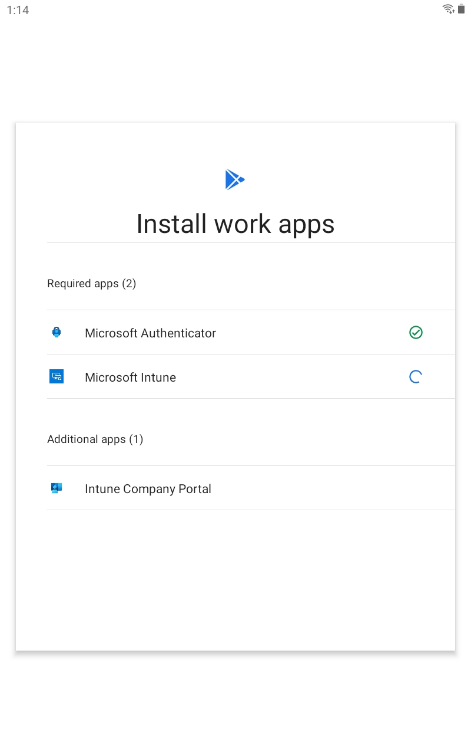Open the Microsoft Authenticator list entry text
Image resolution: width=471 pixels, height=755 pixels.
pyautogui.click(x=150, y=333)
